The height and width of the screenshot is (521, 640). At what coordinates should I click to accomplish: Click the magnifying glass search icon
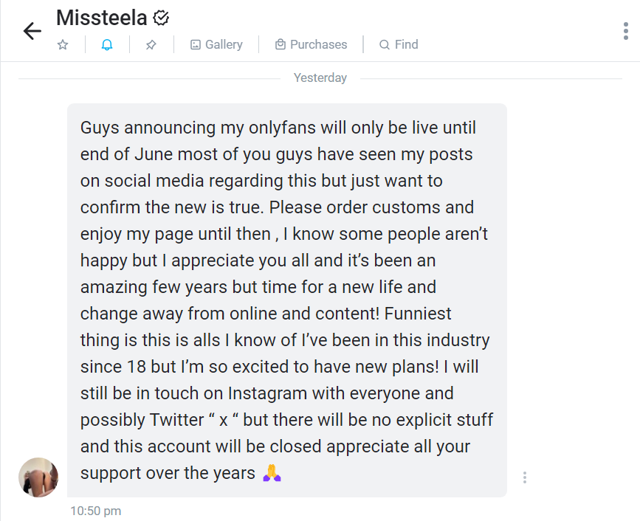384,45
